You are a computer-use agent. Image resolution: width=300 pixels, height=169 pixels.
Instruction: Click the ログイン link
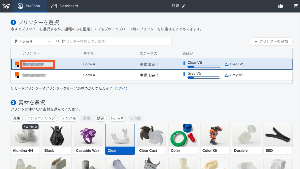click(122, 88)
